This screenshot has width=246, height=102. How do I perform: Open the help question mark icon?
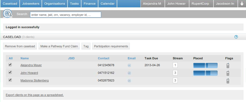[x=236, y=37]
